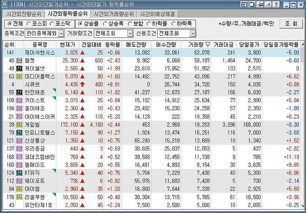
Task: Select stock name 유안타제1호
Action: click(x=39, y=205)
